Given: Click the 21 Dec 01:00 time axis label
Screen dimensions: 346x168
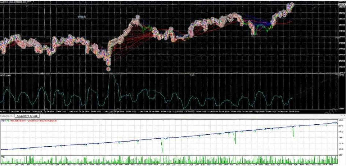Looking at the screenshot, I should tap(166, 112).
